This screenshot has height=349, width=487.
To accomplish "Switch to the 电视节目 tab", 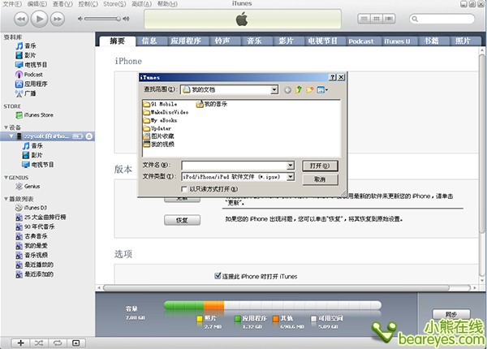I will point(322,41).
